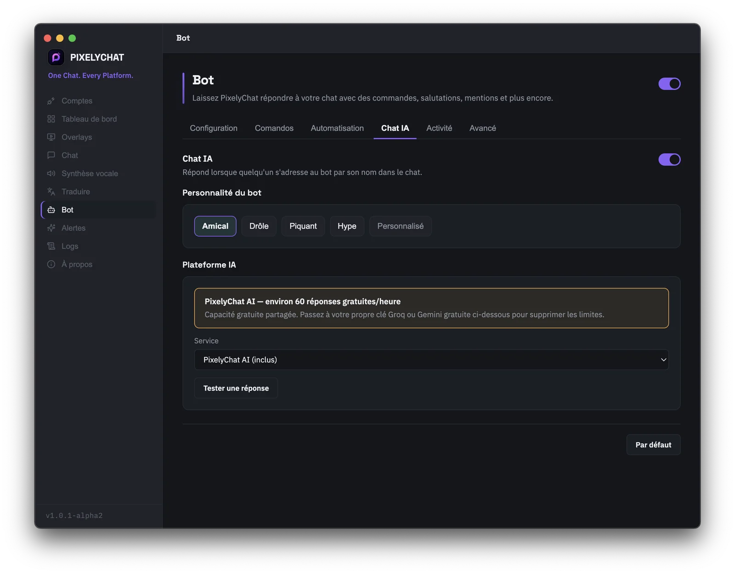This screenshot has height=574, width=735.
Task: Select the Chat IA tab
Action: [x=395, y=128]
